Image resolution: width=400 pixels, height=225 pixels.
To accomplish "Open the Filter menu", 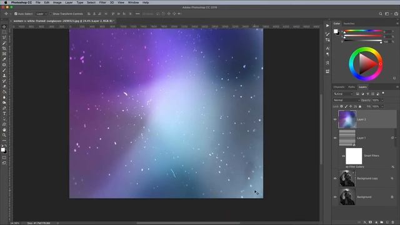I will [102, 2].
